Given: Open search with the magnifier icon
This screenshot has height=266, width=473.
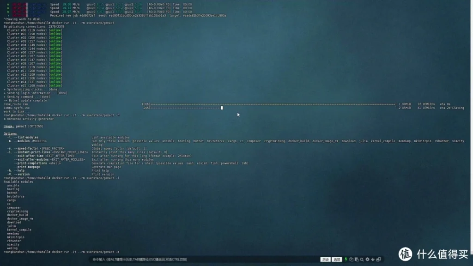Looking at the screenshot, I should point(362,260).
